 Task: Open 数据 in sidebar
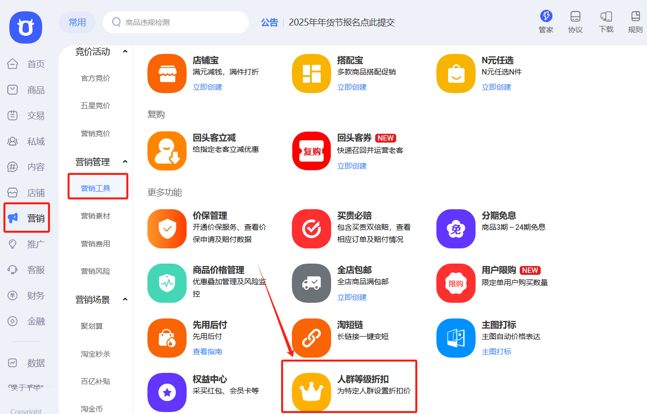point(26,363)
